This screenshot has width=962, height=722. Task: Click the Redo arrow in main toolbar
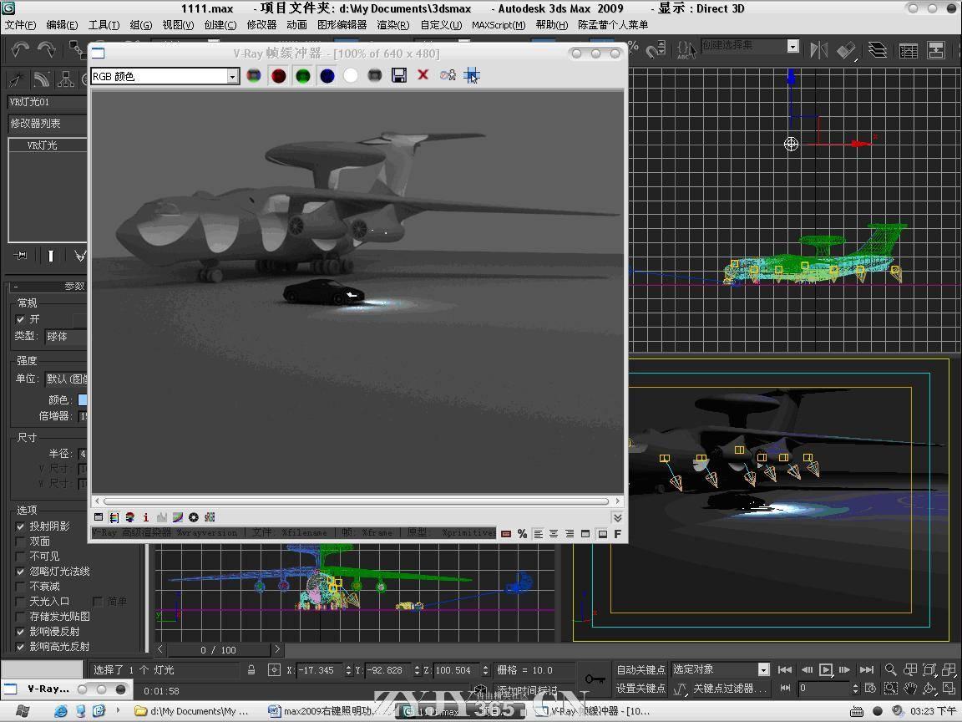(x=47, y=49)
